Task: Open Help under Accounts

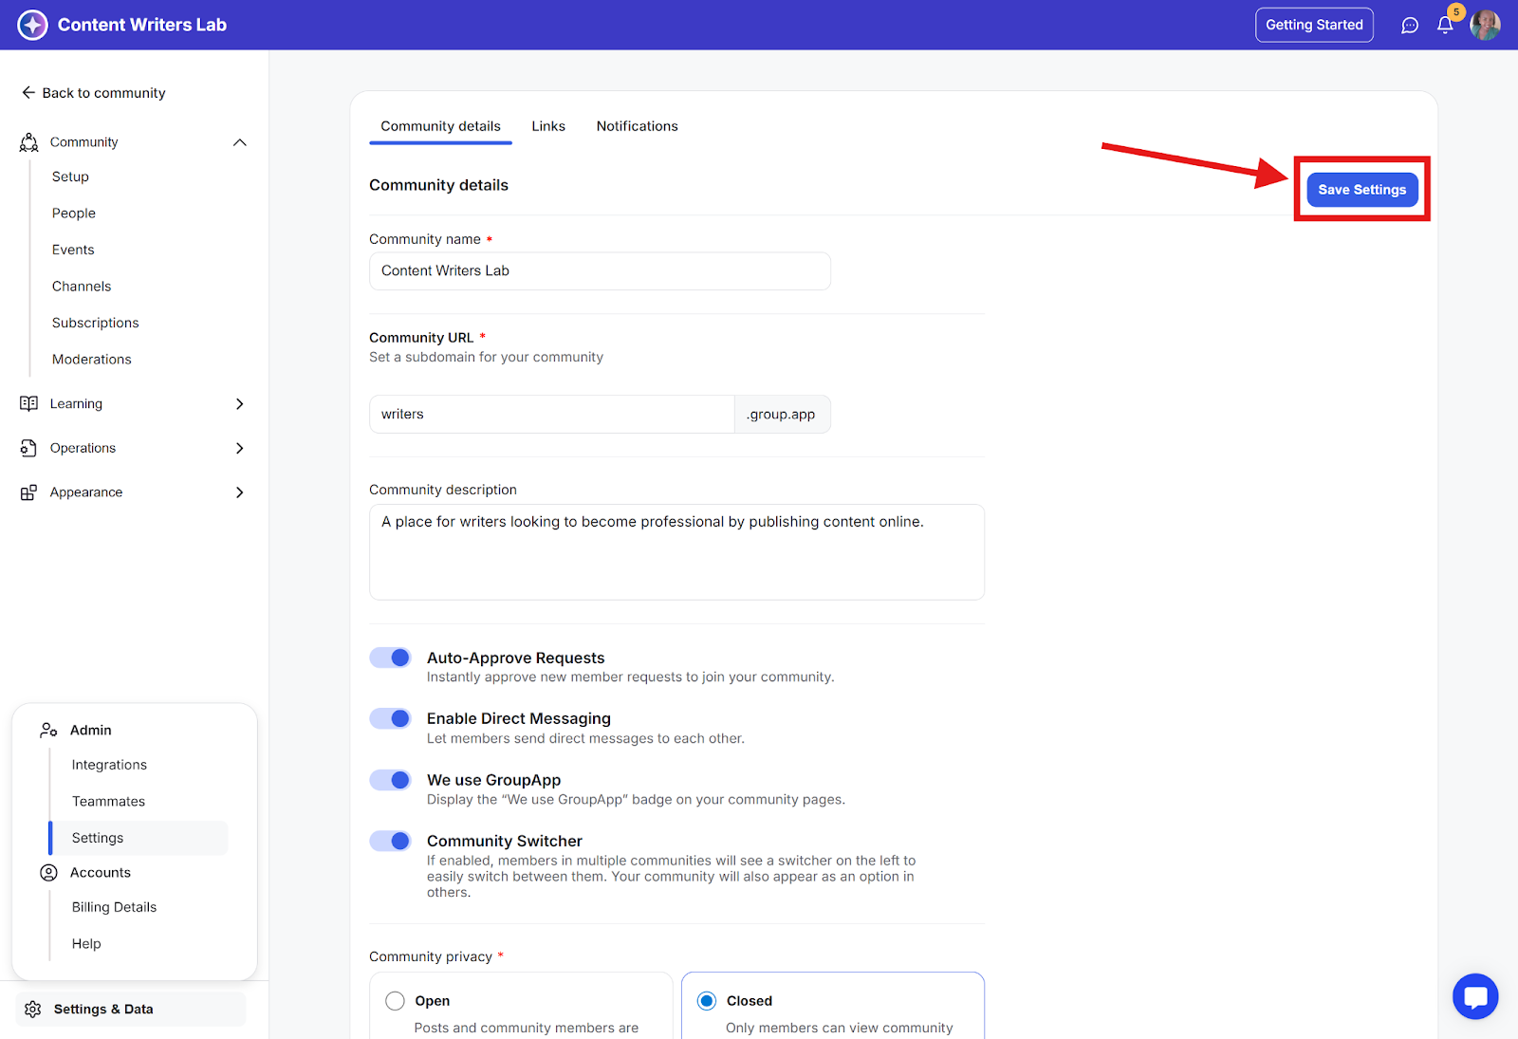Action: click(x=86, y=944)
